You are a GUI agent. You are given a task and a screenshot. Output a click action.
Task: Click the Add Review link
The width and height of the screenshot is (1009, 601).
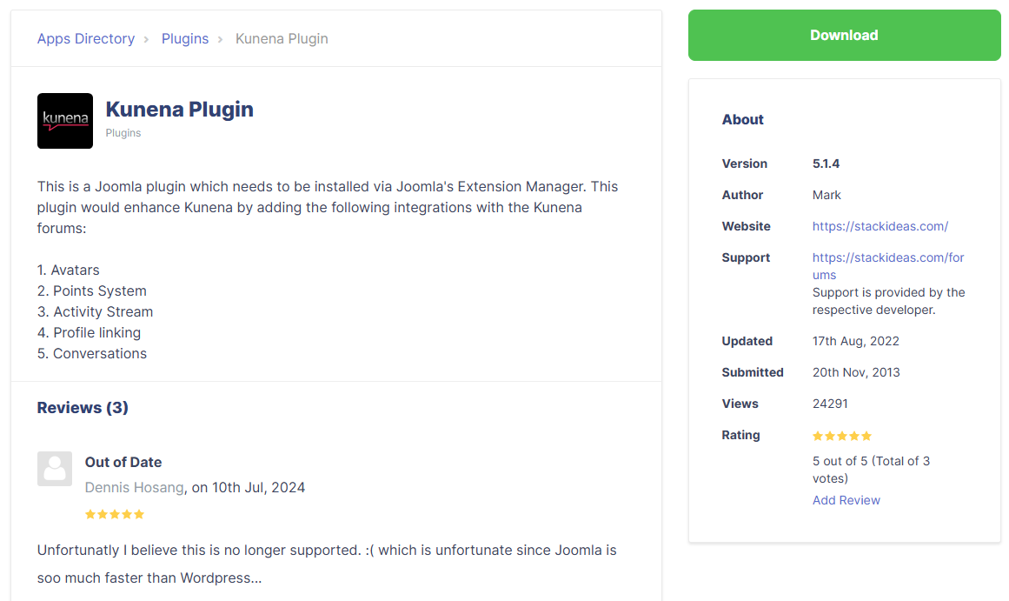(846, 500)
